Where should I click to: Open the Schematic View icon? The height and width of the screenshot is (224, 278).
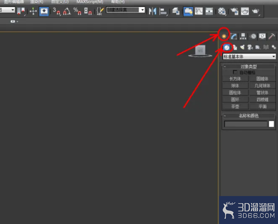point(209,11)
